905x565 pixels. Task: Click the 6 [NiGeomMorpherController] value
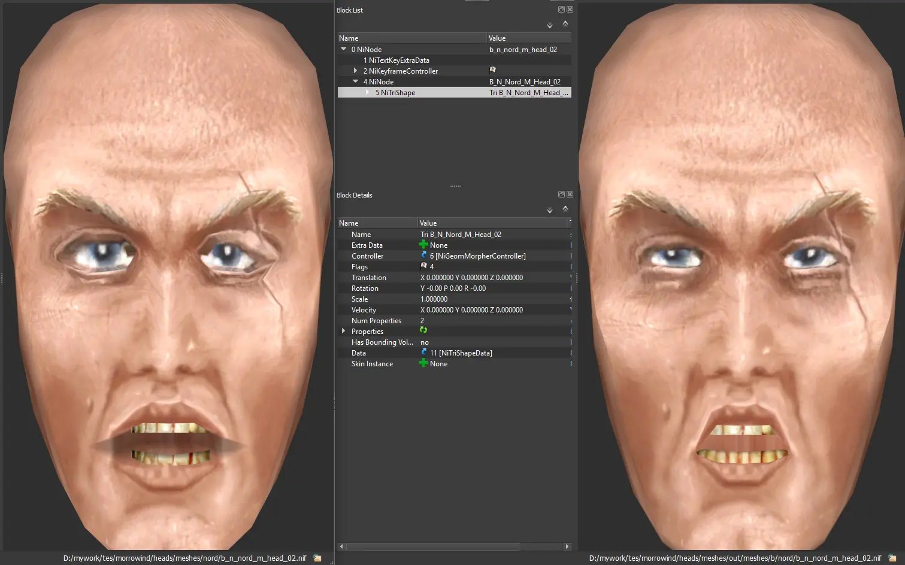[x=478, y=256]
